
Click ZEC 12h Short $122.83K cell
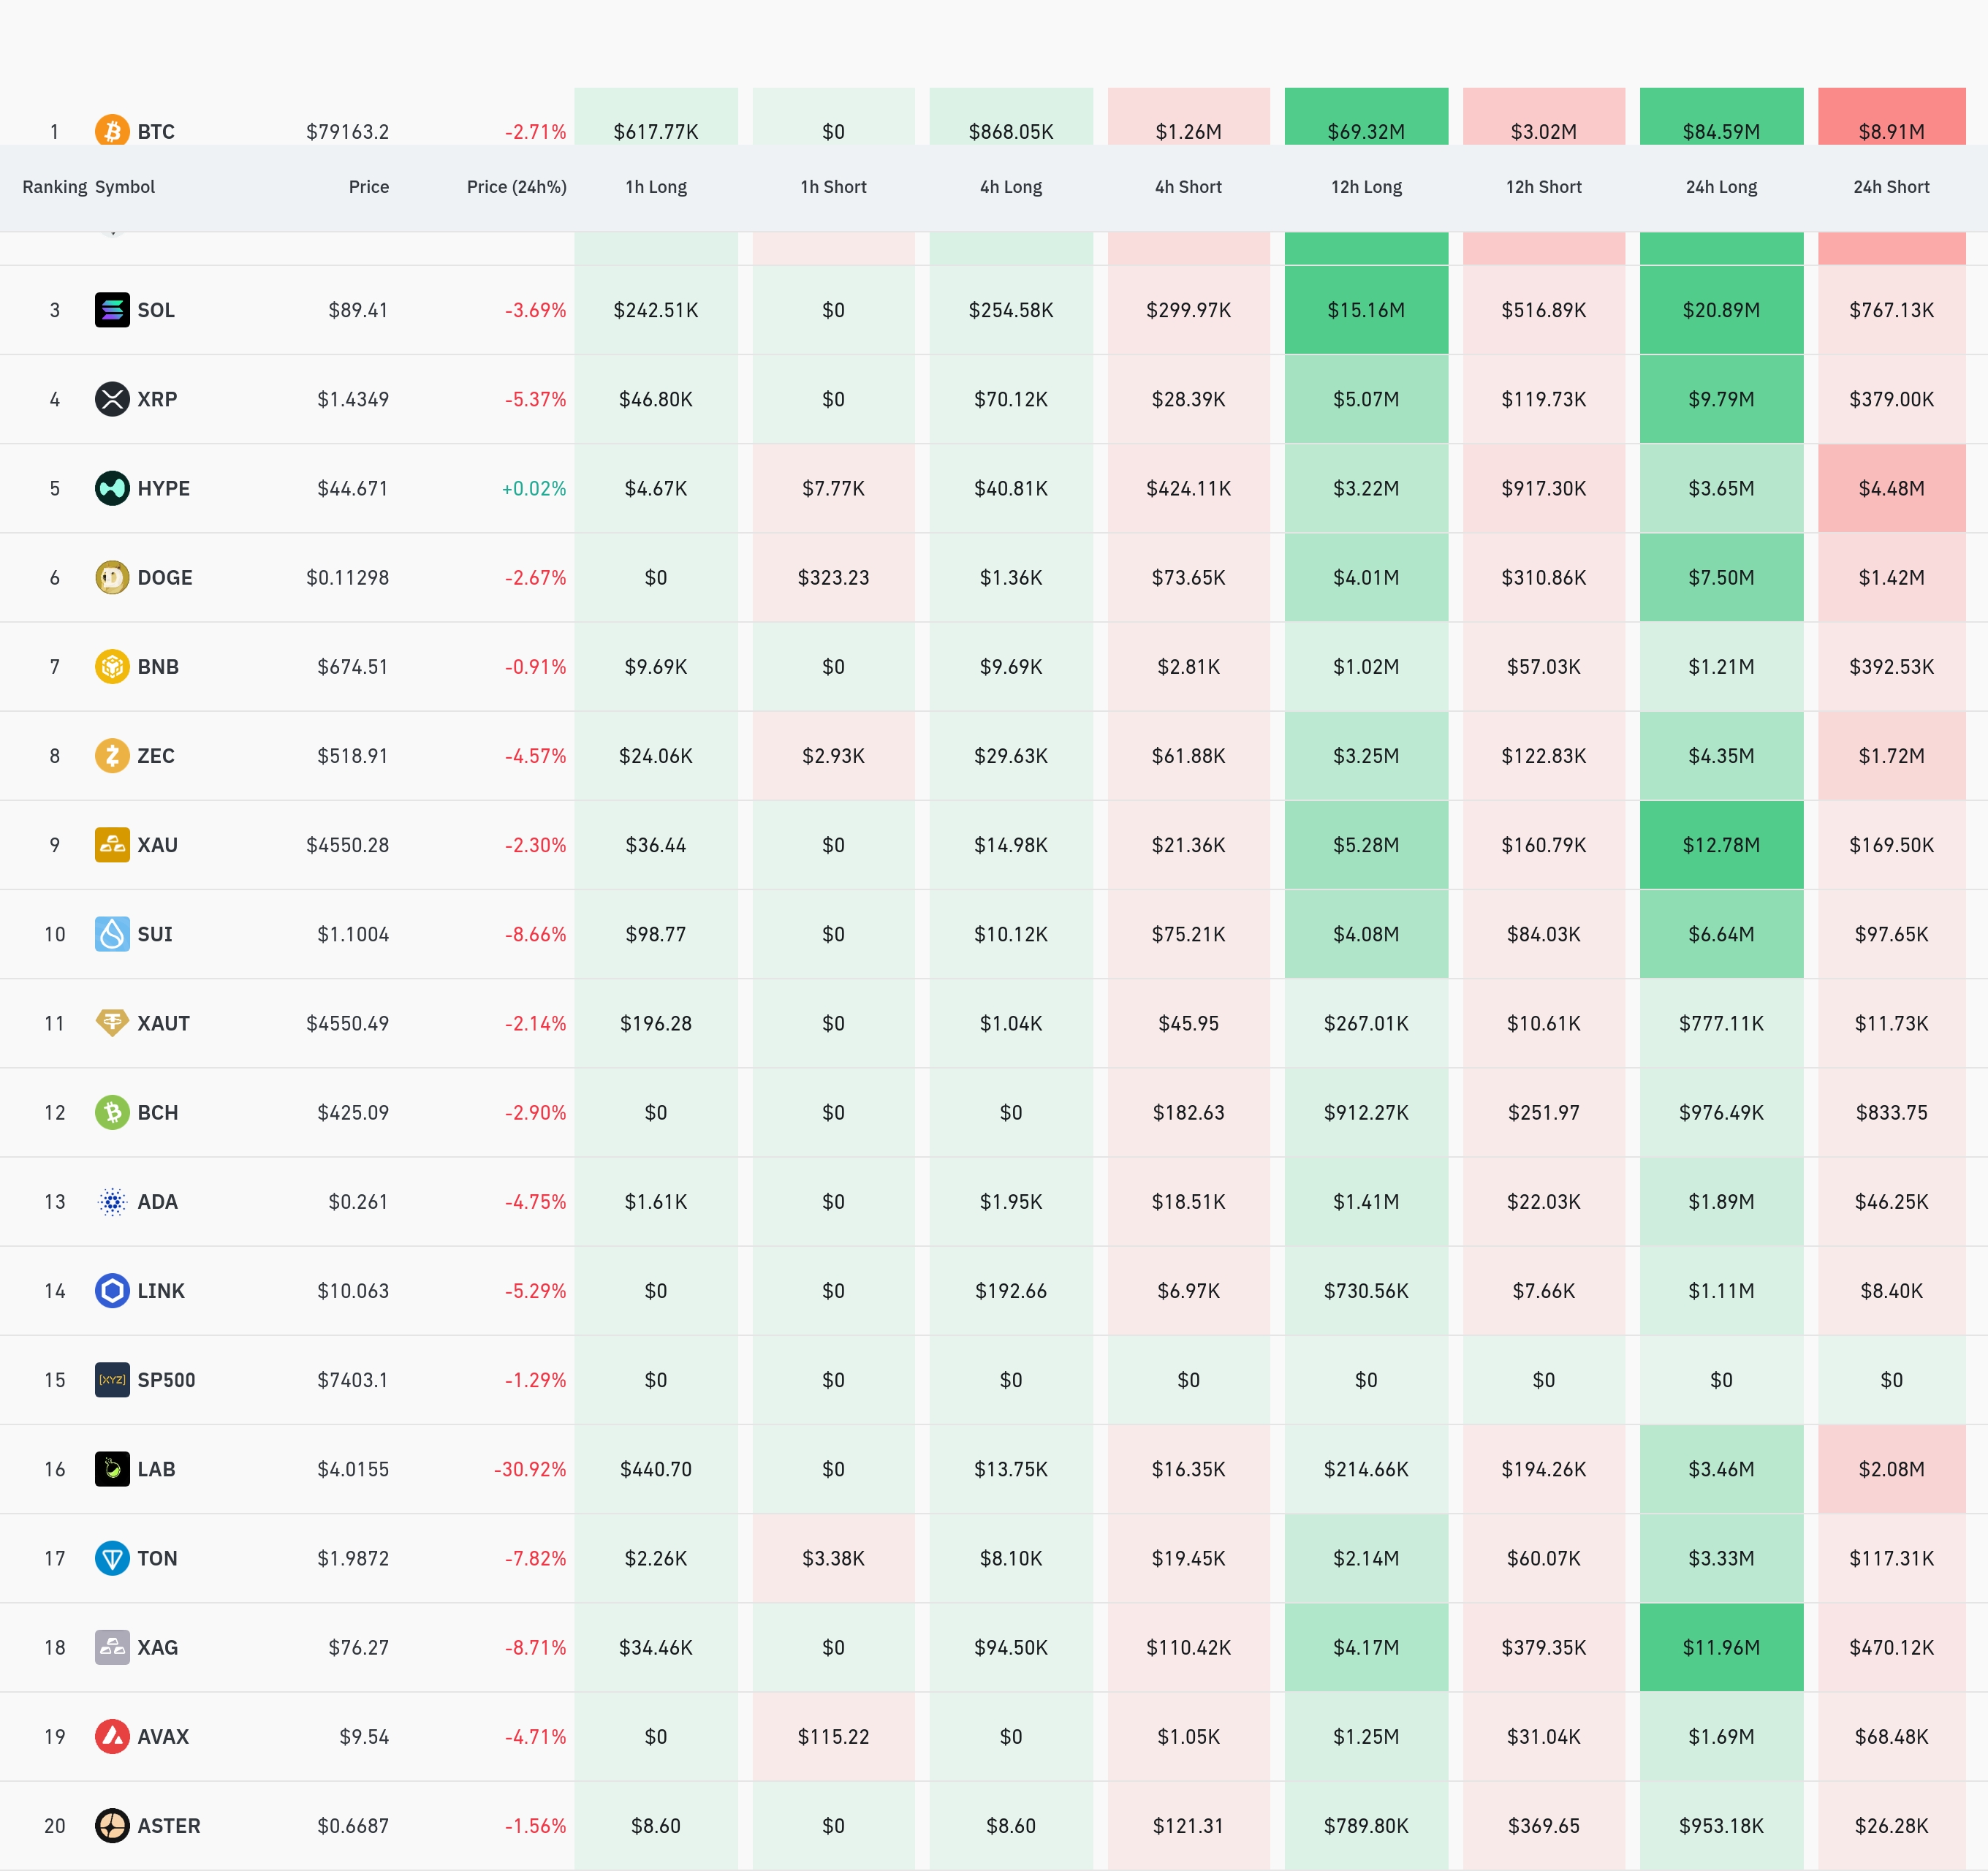pos(1544,755)
